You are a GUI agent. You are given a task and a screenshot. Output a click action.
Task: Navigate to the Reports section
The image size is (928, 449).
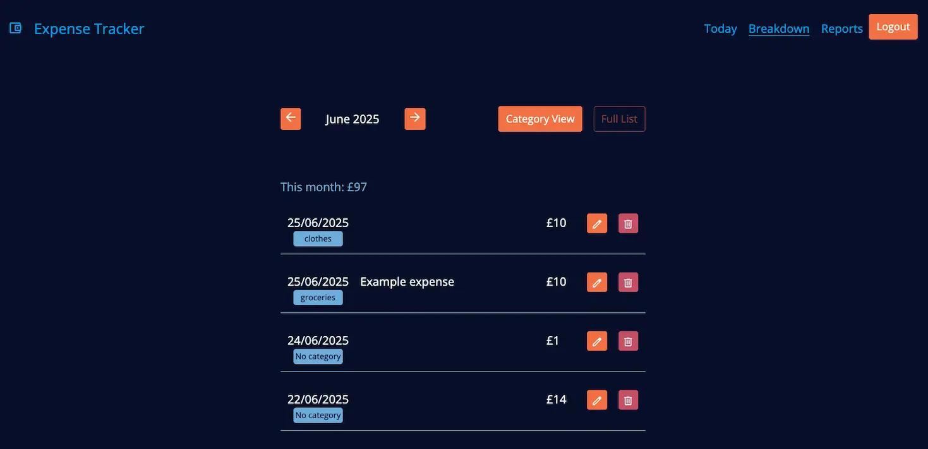(841, 28)
